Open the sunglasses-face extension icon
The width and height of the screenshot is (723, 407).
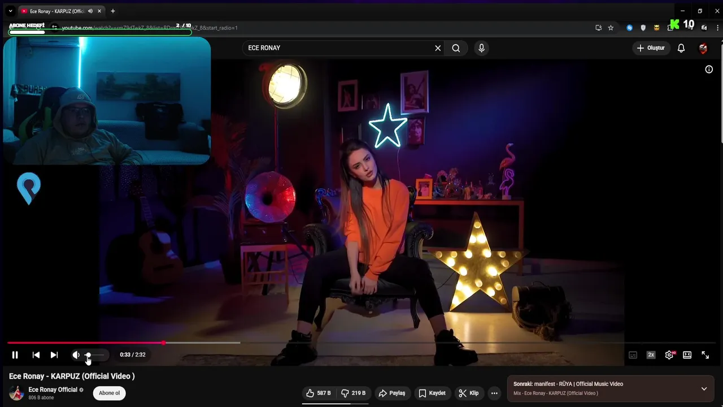(x=656, y=28)
